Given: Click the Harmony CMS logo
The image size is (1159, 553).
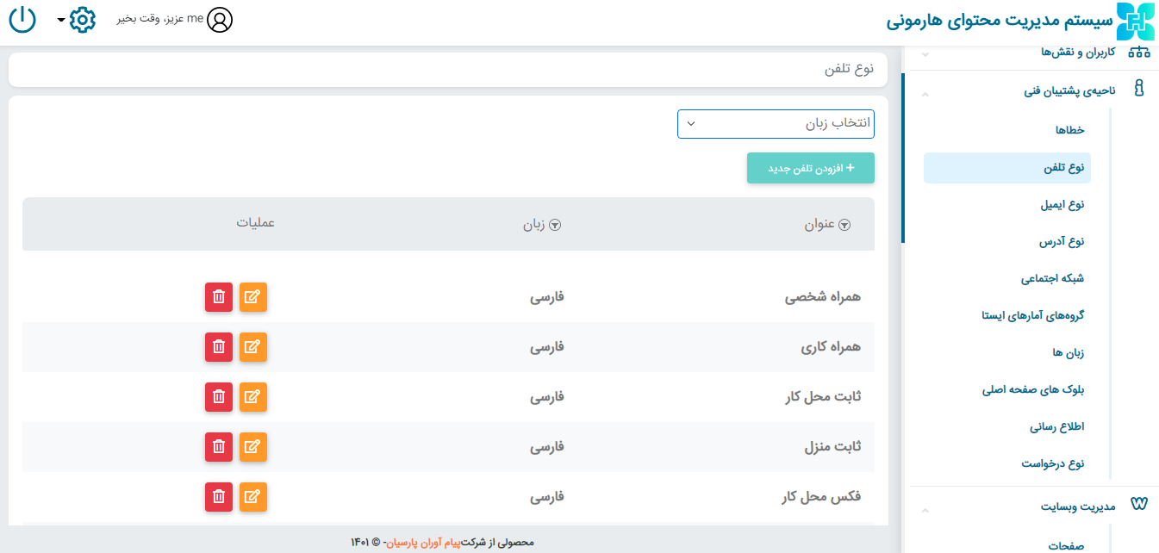Looking at the screenshot, I should (1134, 22).
